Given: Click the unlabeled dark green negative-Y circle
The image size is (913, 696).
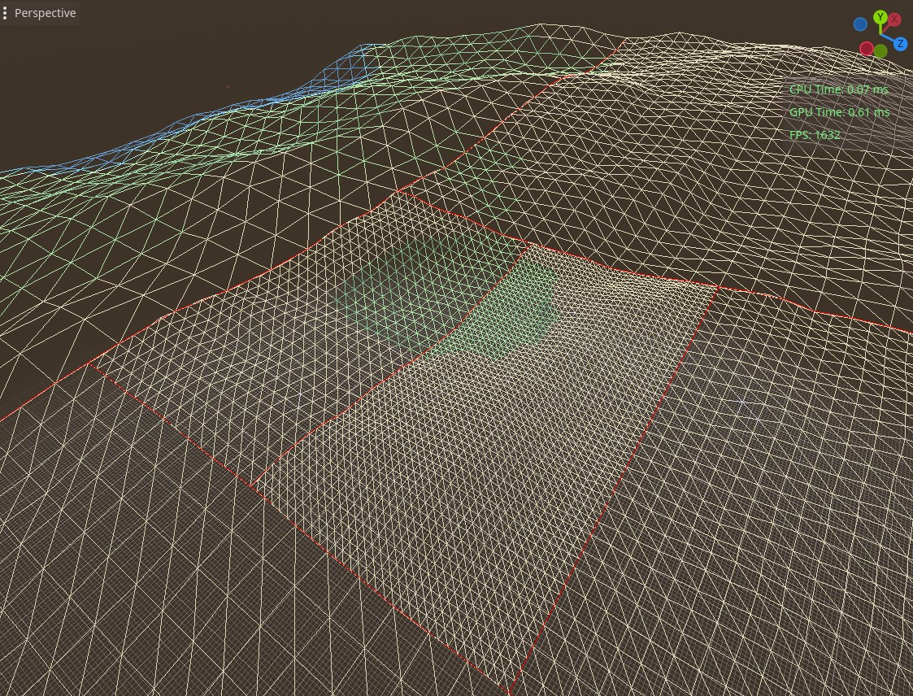Looking at the screenshot, I should (880, 50).
